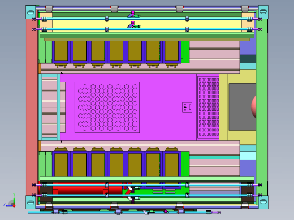Select the cyan ladder frame left of magenta panel
This screenshot has height=220, width=294.
(x=50, y=107)
